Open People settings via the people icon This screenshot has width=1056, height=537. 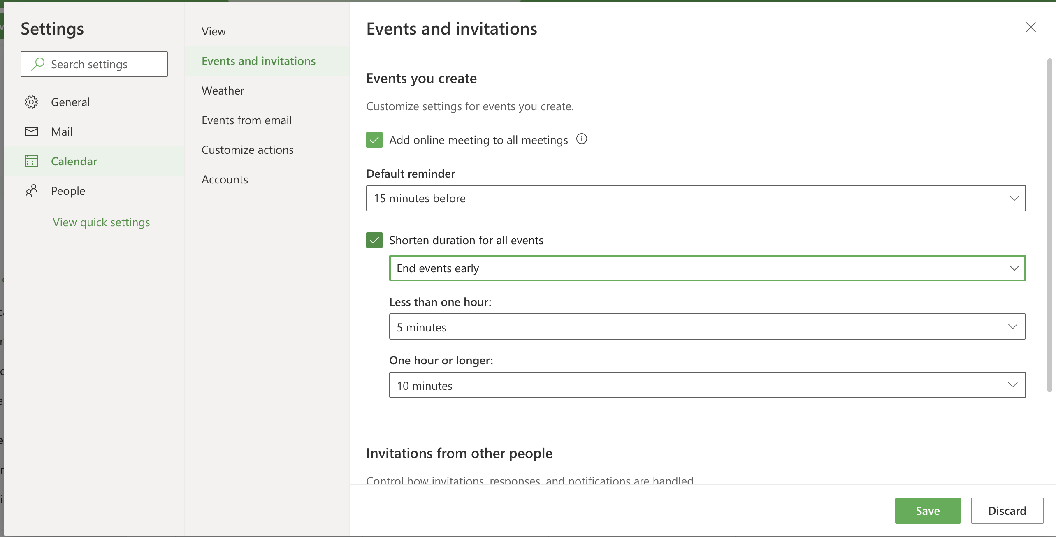pos(31,190)
